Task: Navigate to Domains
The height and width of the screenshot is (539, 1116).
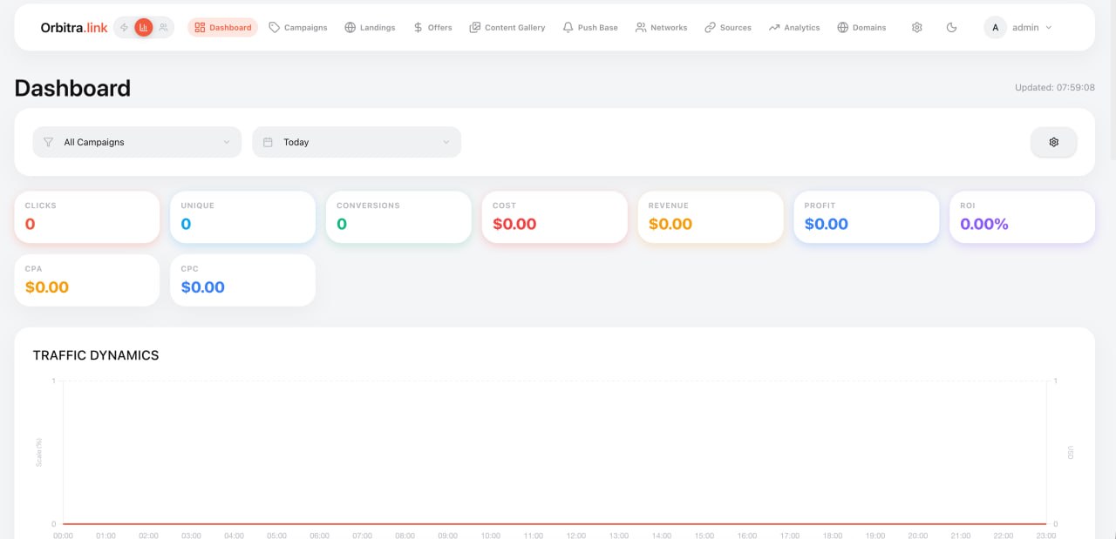Action: tap(861, 28)
